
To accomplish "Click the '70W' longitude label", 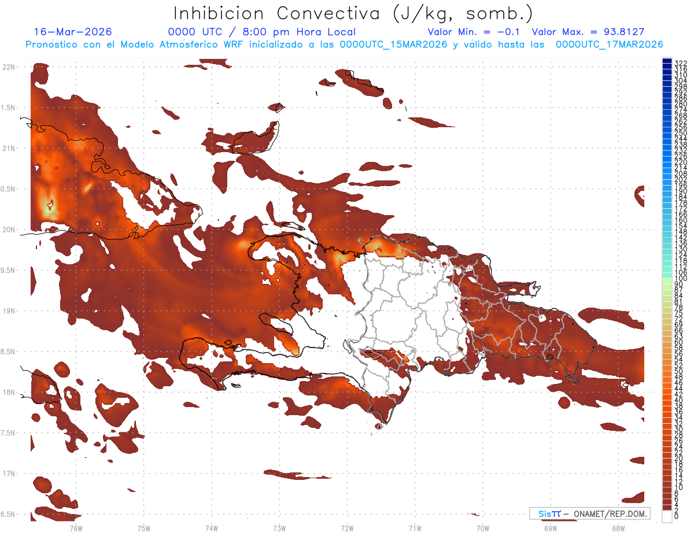I will click(483, 527).
